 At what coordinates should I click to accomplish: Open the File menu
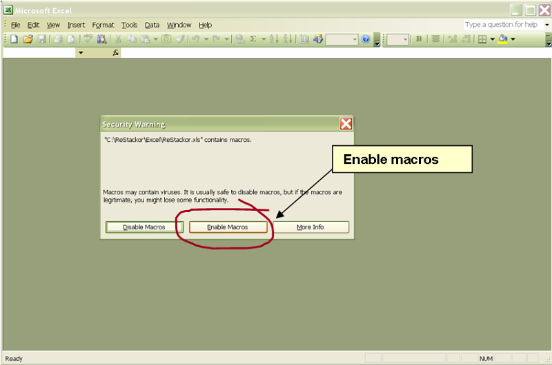tap(15, 25)
